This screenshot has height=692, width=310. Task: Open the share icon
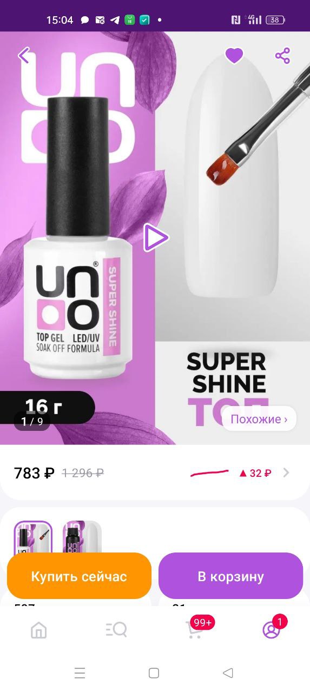click(x=282, y=56)
